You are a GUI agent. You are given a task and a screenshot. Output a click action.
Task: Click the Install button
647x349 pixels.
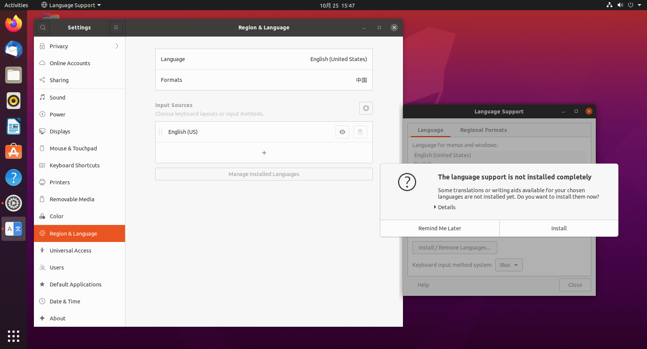click(x=558, y=228)
